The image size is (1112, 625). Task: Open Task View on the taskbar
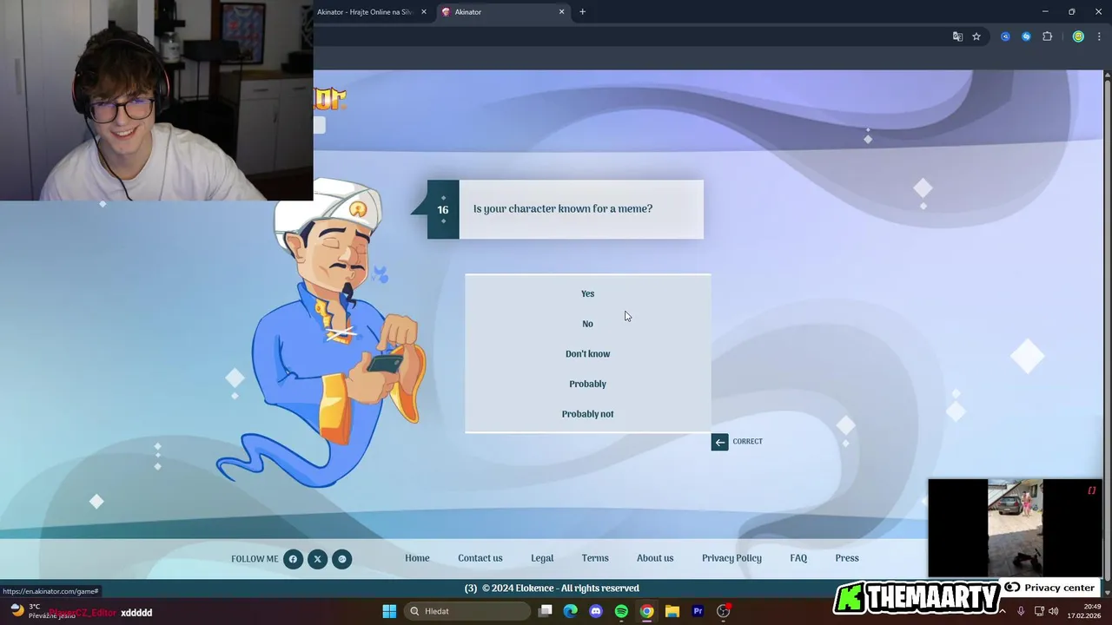click(545, 611)
